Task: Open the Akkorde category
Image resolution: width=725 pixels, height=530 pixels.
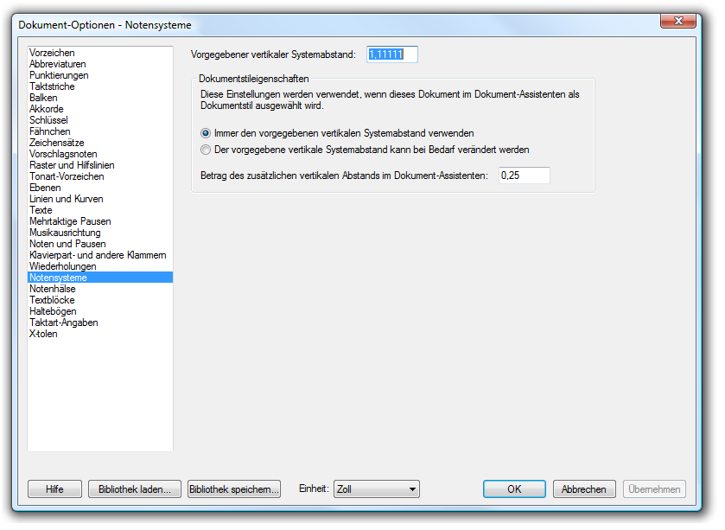Action: [x=100, y=109]
